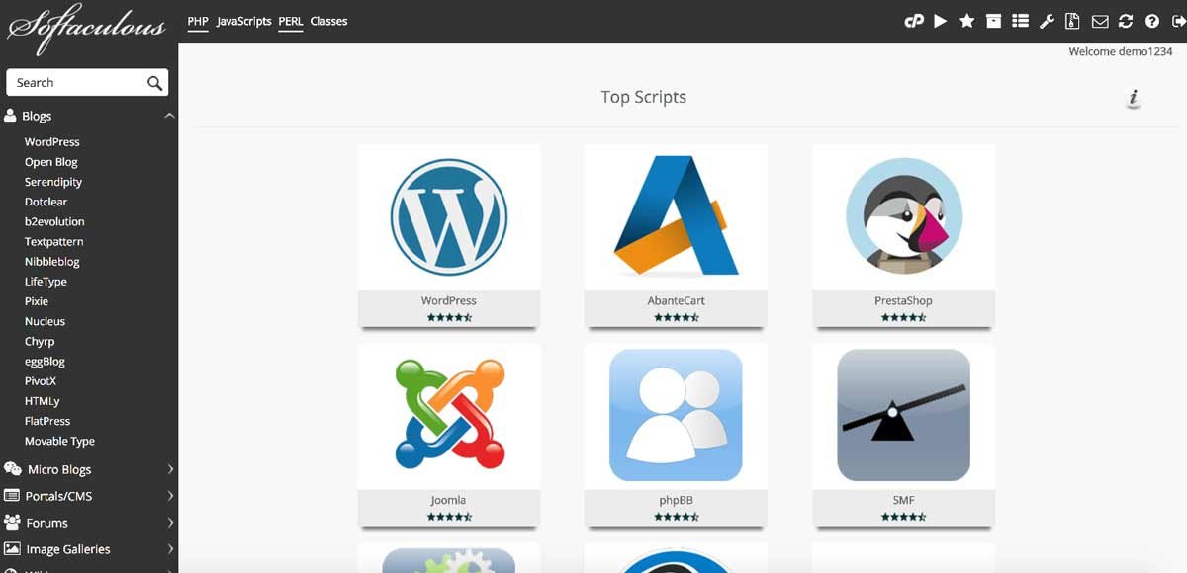Open email settings envelope icon

tap(1100, 21)
